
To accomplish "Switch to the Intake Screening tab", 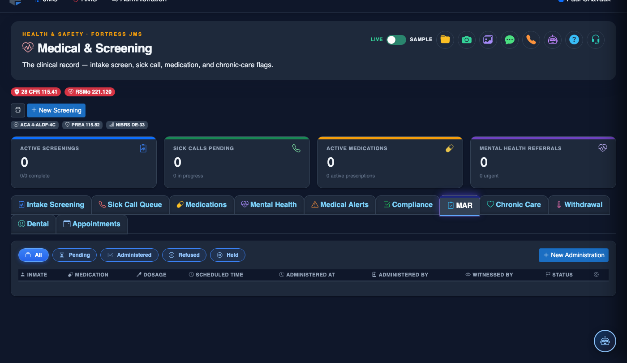I will pyautogui.click(x=51, y=205).
